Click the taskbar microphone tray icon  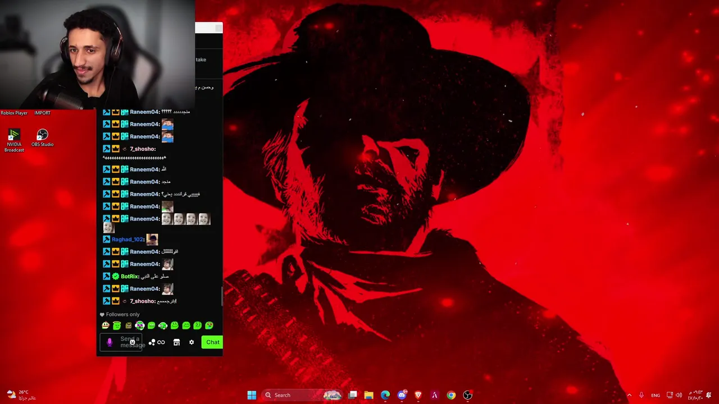click(641, 396)
